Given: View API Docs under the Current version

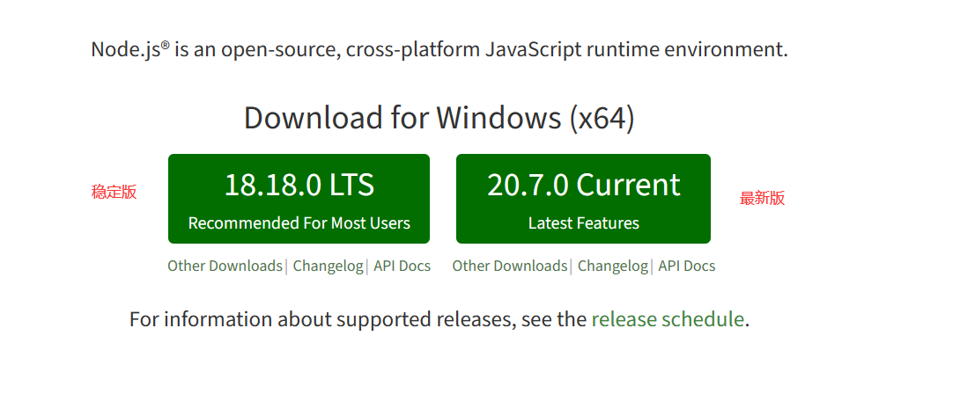Looking at the screenshot, I should pos(687,266).
